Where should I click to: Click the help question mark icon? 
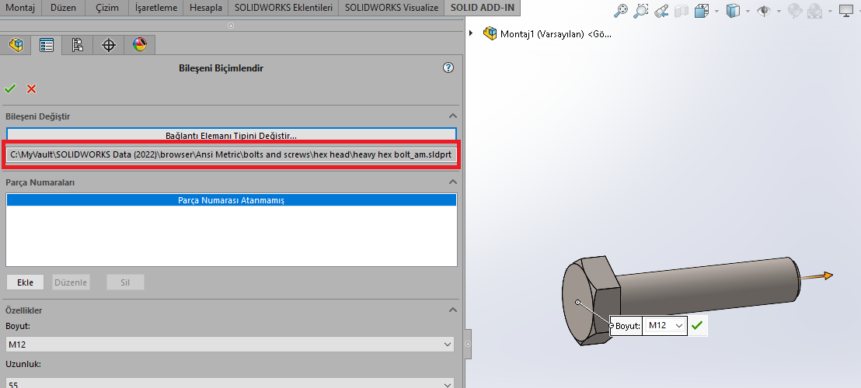tap(448, 68)
